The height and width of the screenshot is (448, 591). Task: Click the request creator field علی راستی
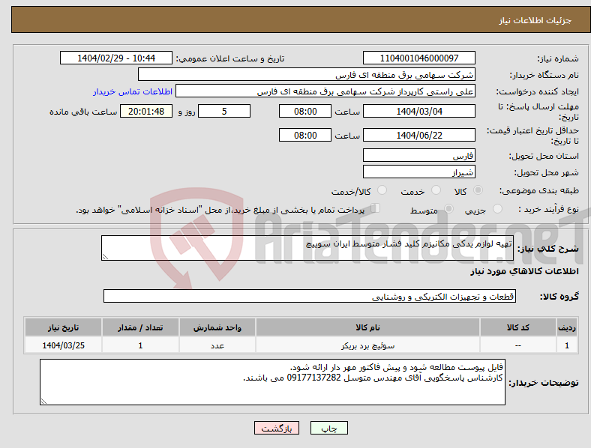[x=325, y=91]
